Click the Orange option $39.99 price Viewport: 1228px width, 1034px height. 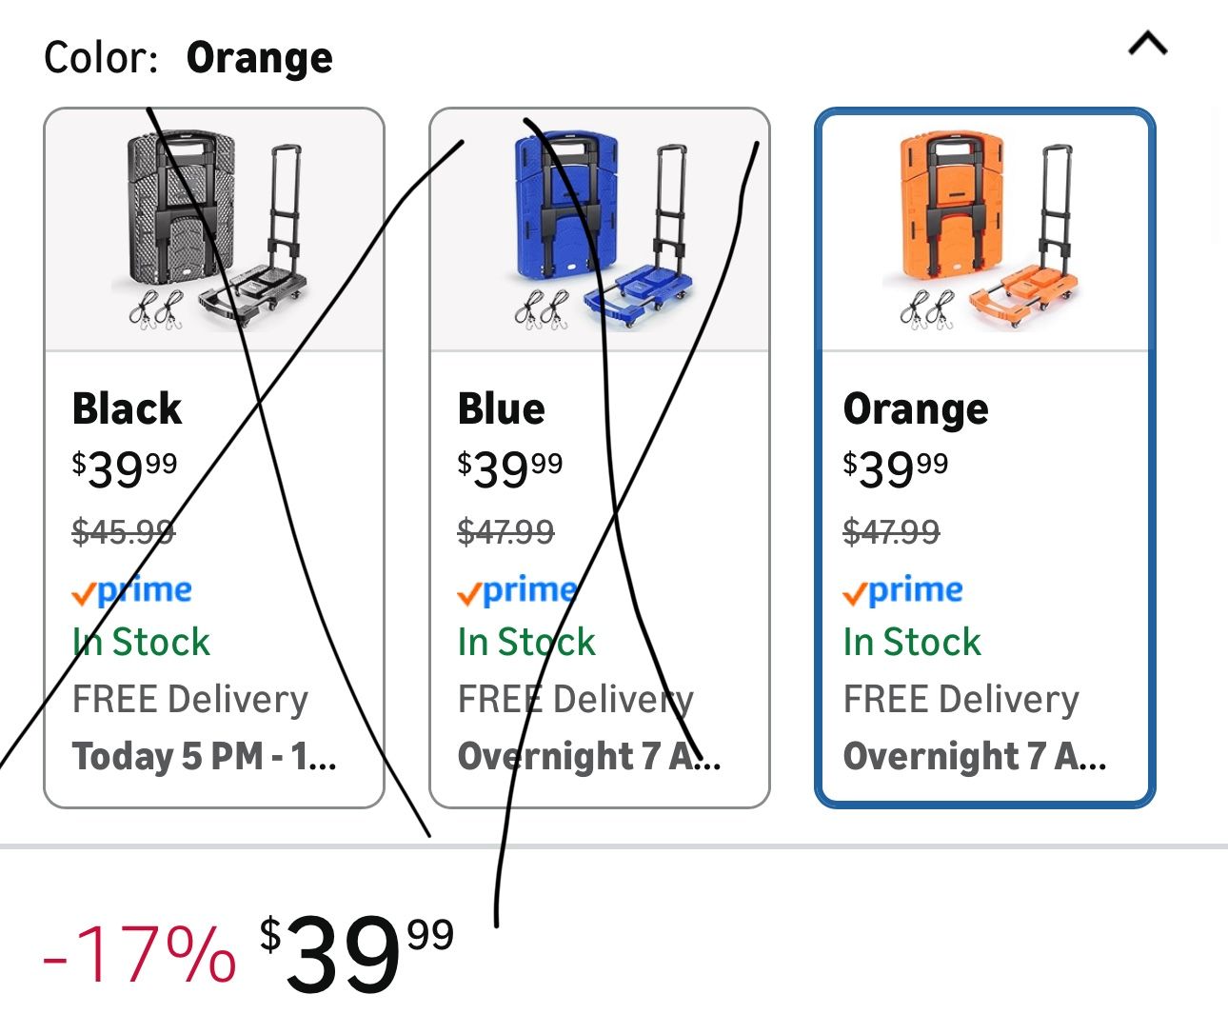[896, 467]
